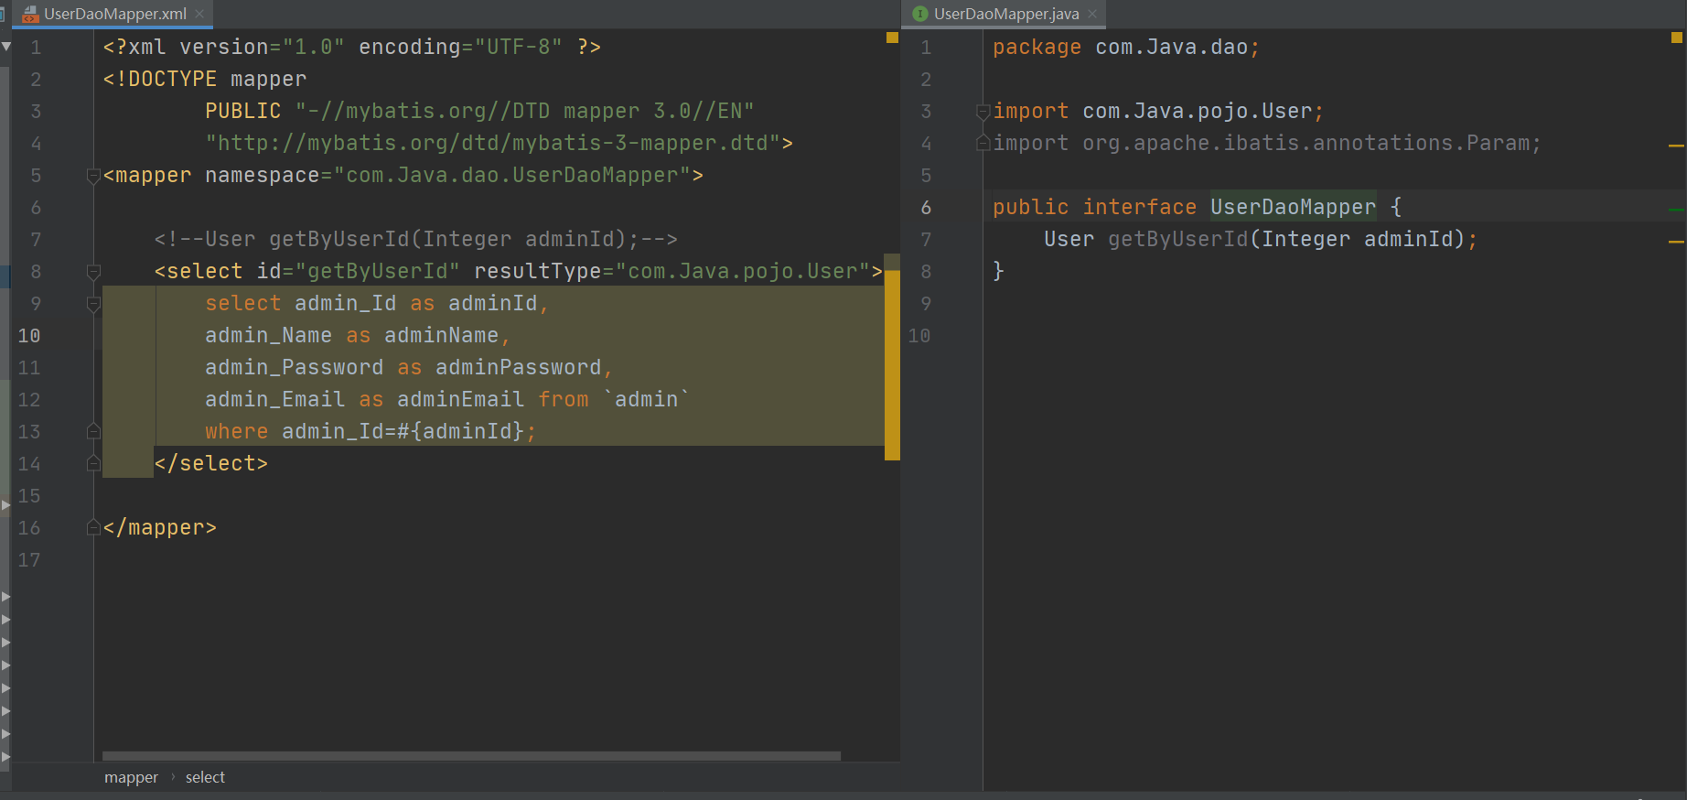
Task: Click the DTD URL string on line 4
Action: (492, 143)
